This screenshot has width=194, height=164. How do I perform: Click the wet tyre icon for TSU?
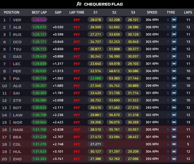point(174,49)
